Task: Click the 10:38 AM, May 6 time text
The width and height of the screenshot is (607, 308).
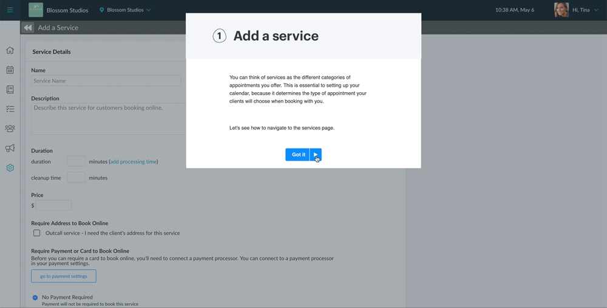Action: 515,10
